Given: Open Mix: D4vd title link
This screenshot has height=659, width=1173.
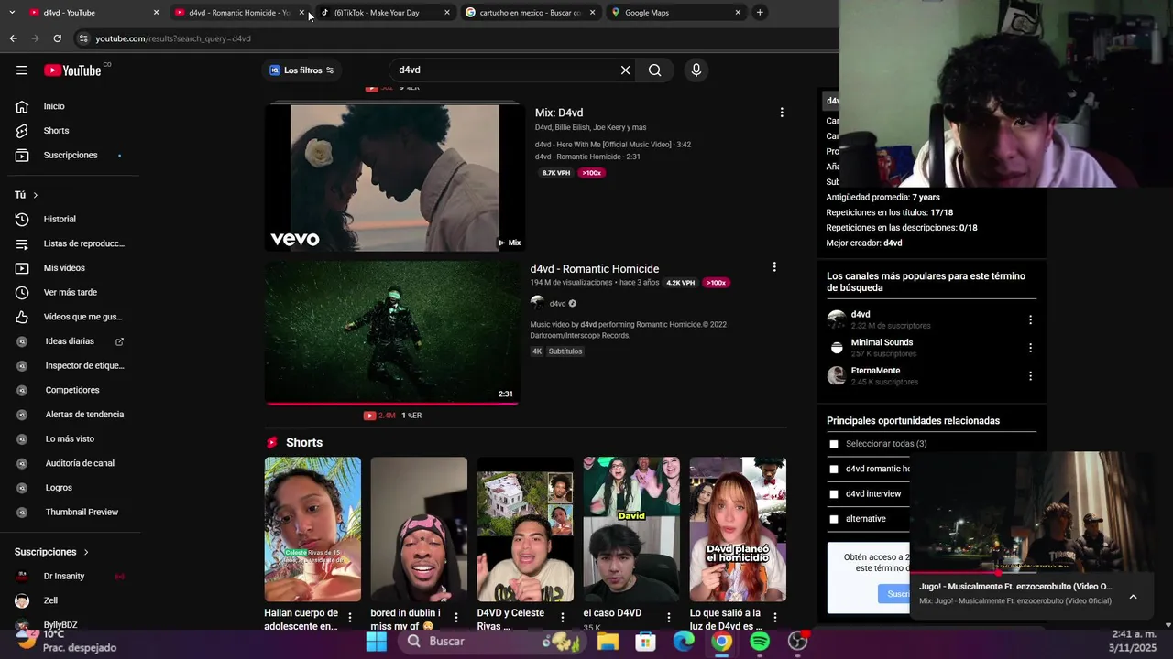Looking at the screenshot, I should click(559, 113).
